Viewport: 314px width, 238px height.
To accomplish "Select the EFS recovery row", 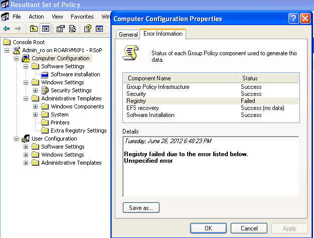I will [x=211, y=108].
